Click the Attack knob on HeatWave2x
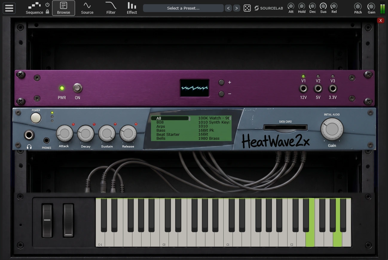388x260 pixels. tap(65, 133)
